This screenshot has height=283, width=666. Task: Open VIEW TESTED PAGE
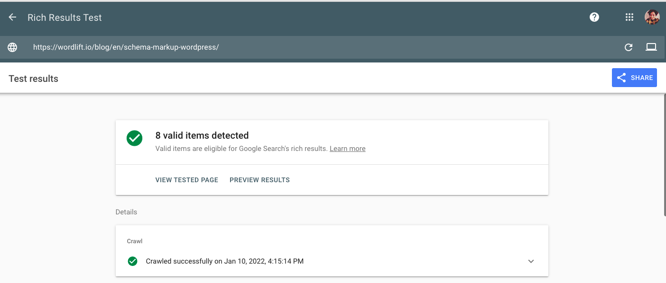(187, 180)
